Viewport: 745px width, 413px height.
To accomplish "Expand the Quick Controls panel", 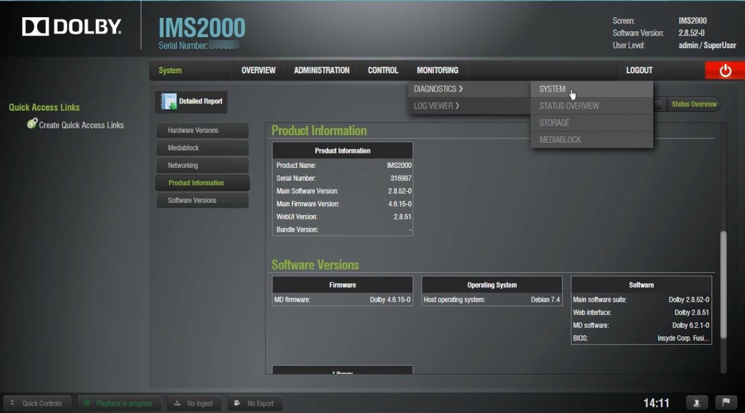I will (x=37, y=404).
